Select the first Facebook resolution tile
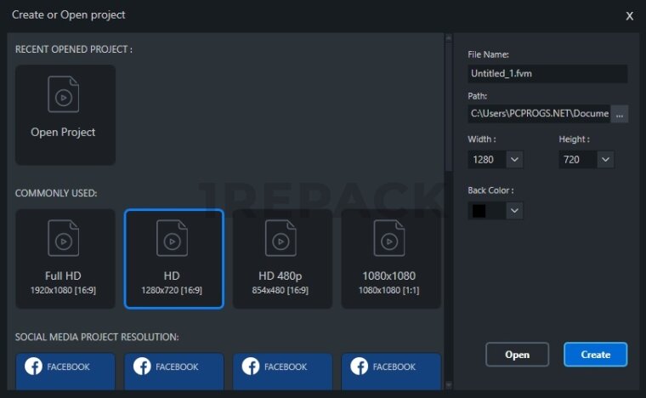 [x=65, y=372]
